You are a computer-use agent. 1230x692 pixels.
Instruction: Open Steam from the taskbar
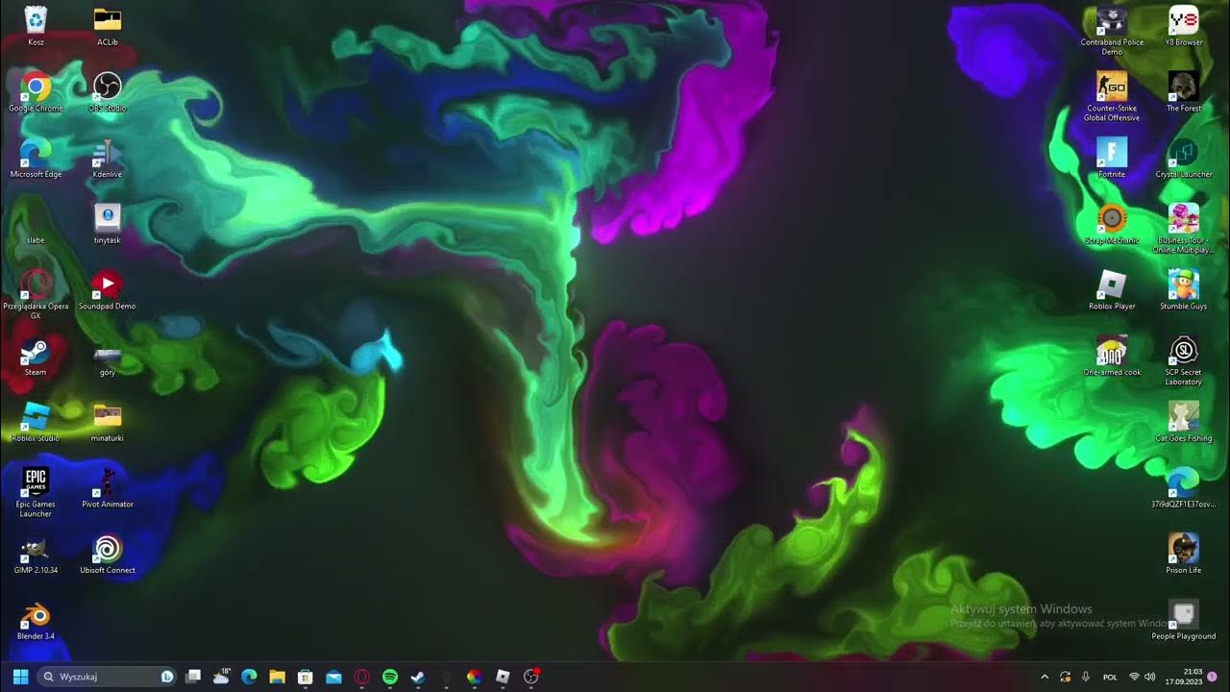pyautogui.click(x=417, y=677)
